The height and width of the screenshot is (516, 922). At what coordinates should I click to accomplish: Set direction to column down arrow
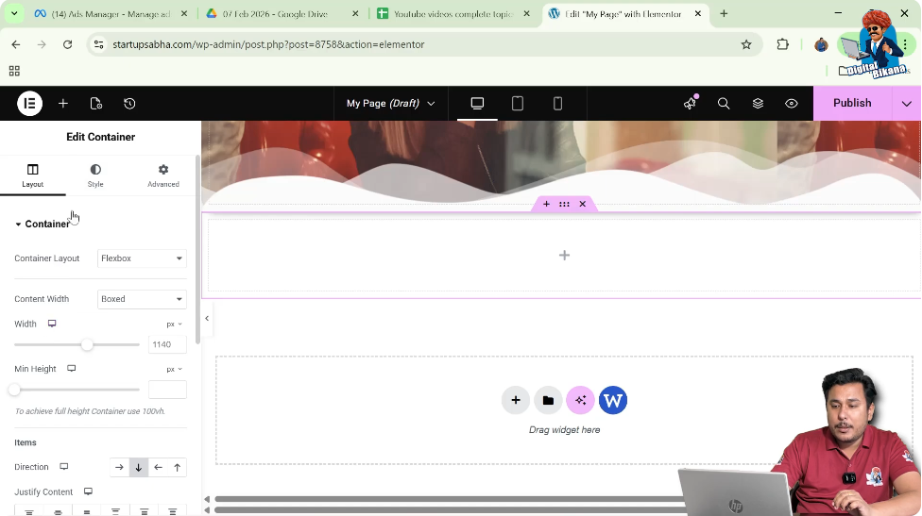click(x=139, y=467)
